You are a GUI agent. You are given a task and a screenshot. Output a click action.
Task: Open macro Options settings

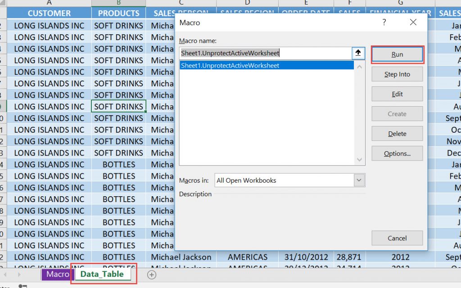397,153
